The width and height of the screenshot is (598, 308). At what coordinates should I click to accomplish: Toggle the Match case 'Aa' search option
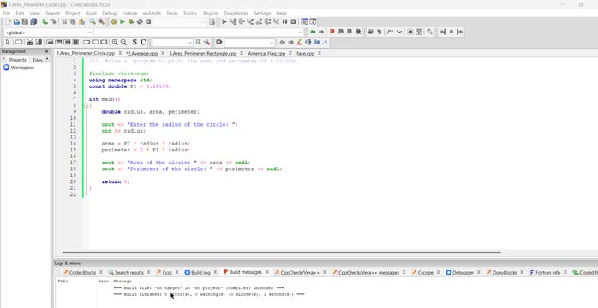pyautogui.click(x=316, y=42)
